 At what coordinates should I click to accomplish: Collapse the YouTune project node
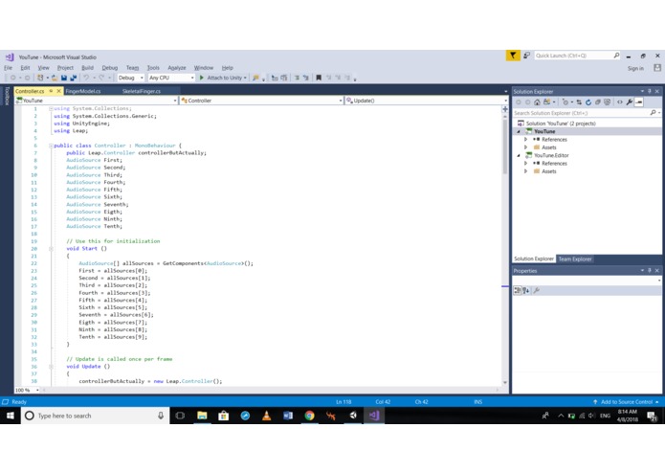(x=519, y=131)
